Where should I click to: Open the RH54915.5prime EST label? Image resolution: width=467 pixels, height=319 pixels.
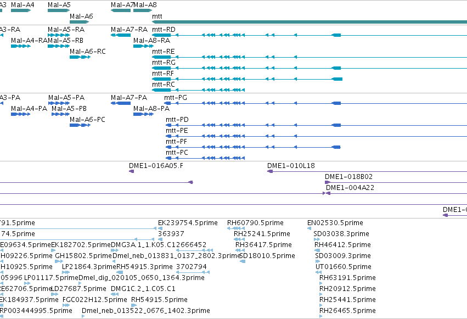pos(159,300)
